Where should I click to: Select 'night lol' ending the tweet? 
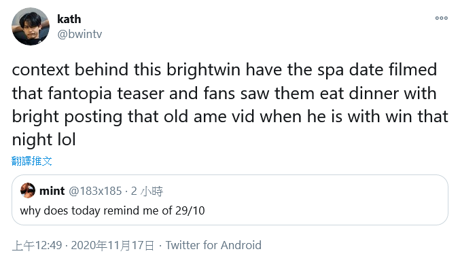(x=44, y=140)
